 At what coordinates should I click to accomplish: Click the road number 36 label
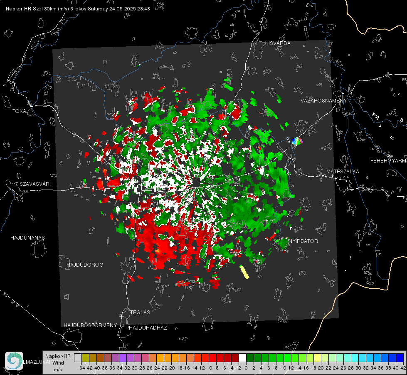tap(26, 192)
